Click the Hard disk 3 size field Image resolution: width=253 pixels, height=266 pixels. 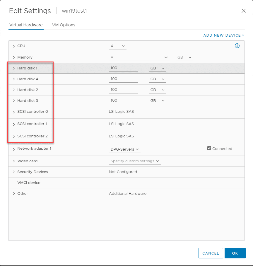123,100
